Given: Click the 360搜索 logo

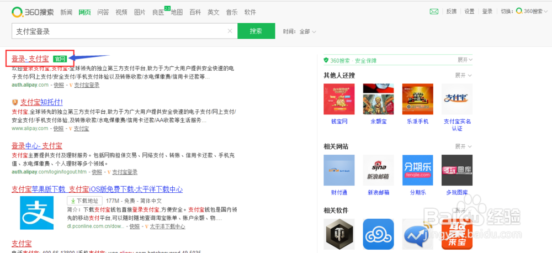Looking at the screenshot, I should (x=33, y=12).
